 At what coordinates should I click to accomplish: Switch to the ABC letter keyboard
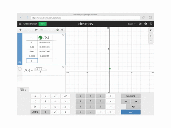click(35, 112)
